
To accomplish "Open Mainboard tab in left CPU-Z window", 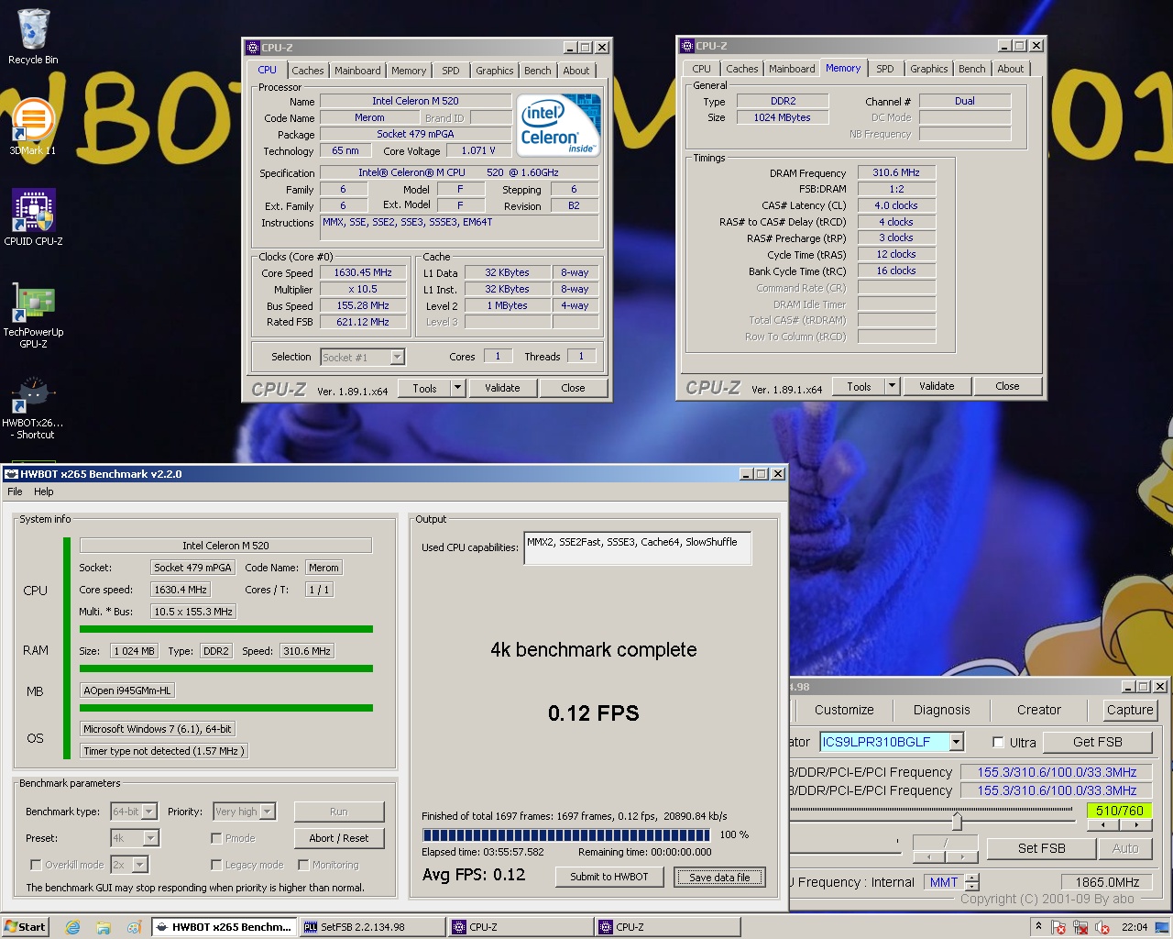I will (357, 71).
